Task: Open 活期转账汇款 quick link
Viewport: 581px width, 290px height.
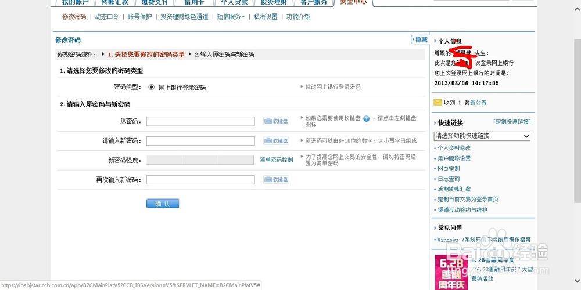Action: pos(454,189)
